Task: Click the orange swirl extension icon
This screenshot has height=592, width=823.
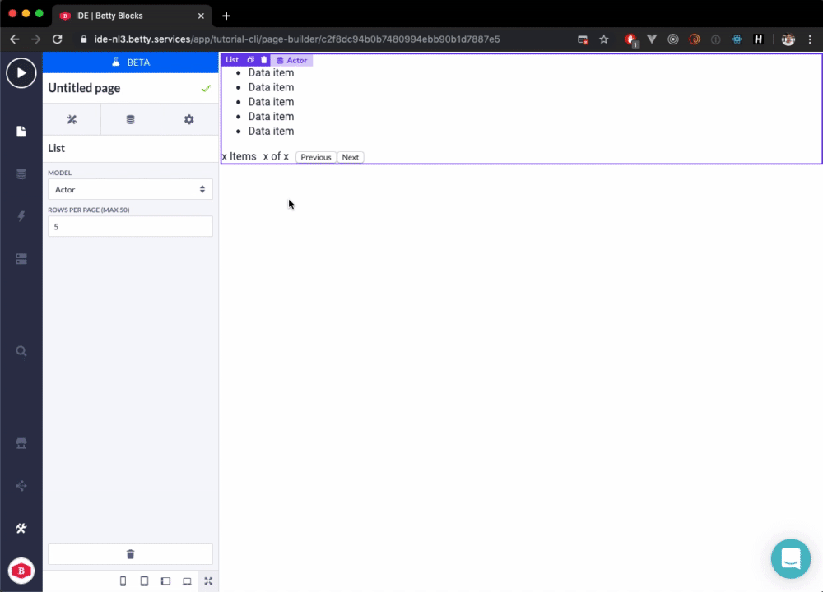Action: click(x=695, y=39)
